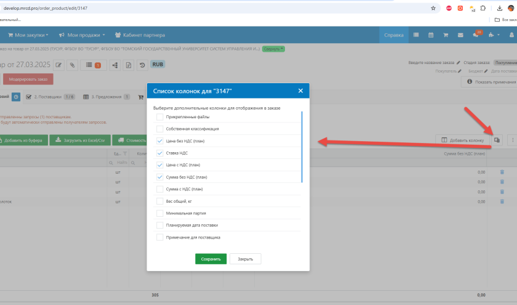Switch to the 2. Поставщики tab
The height and width of the screenshot is (305, 517).
point(50,97)
